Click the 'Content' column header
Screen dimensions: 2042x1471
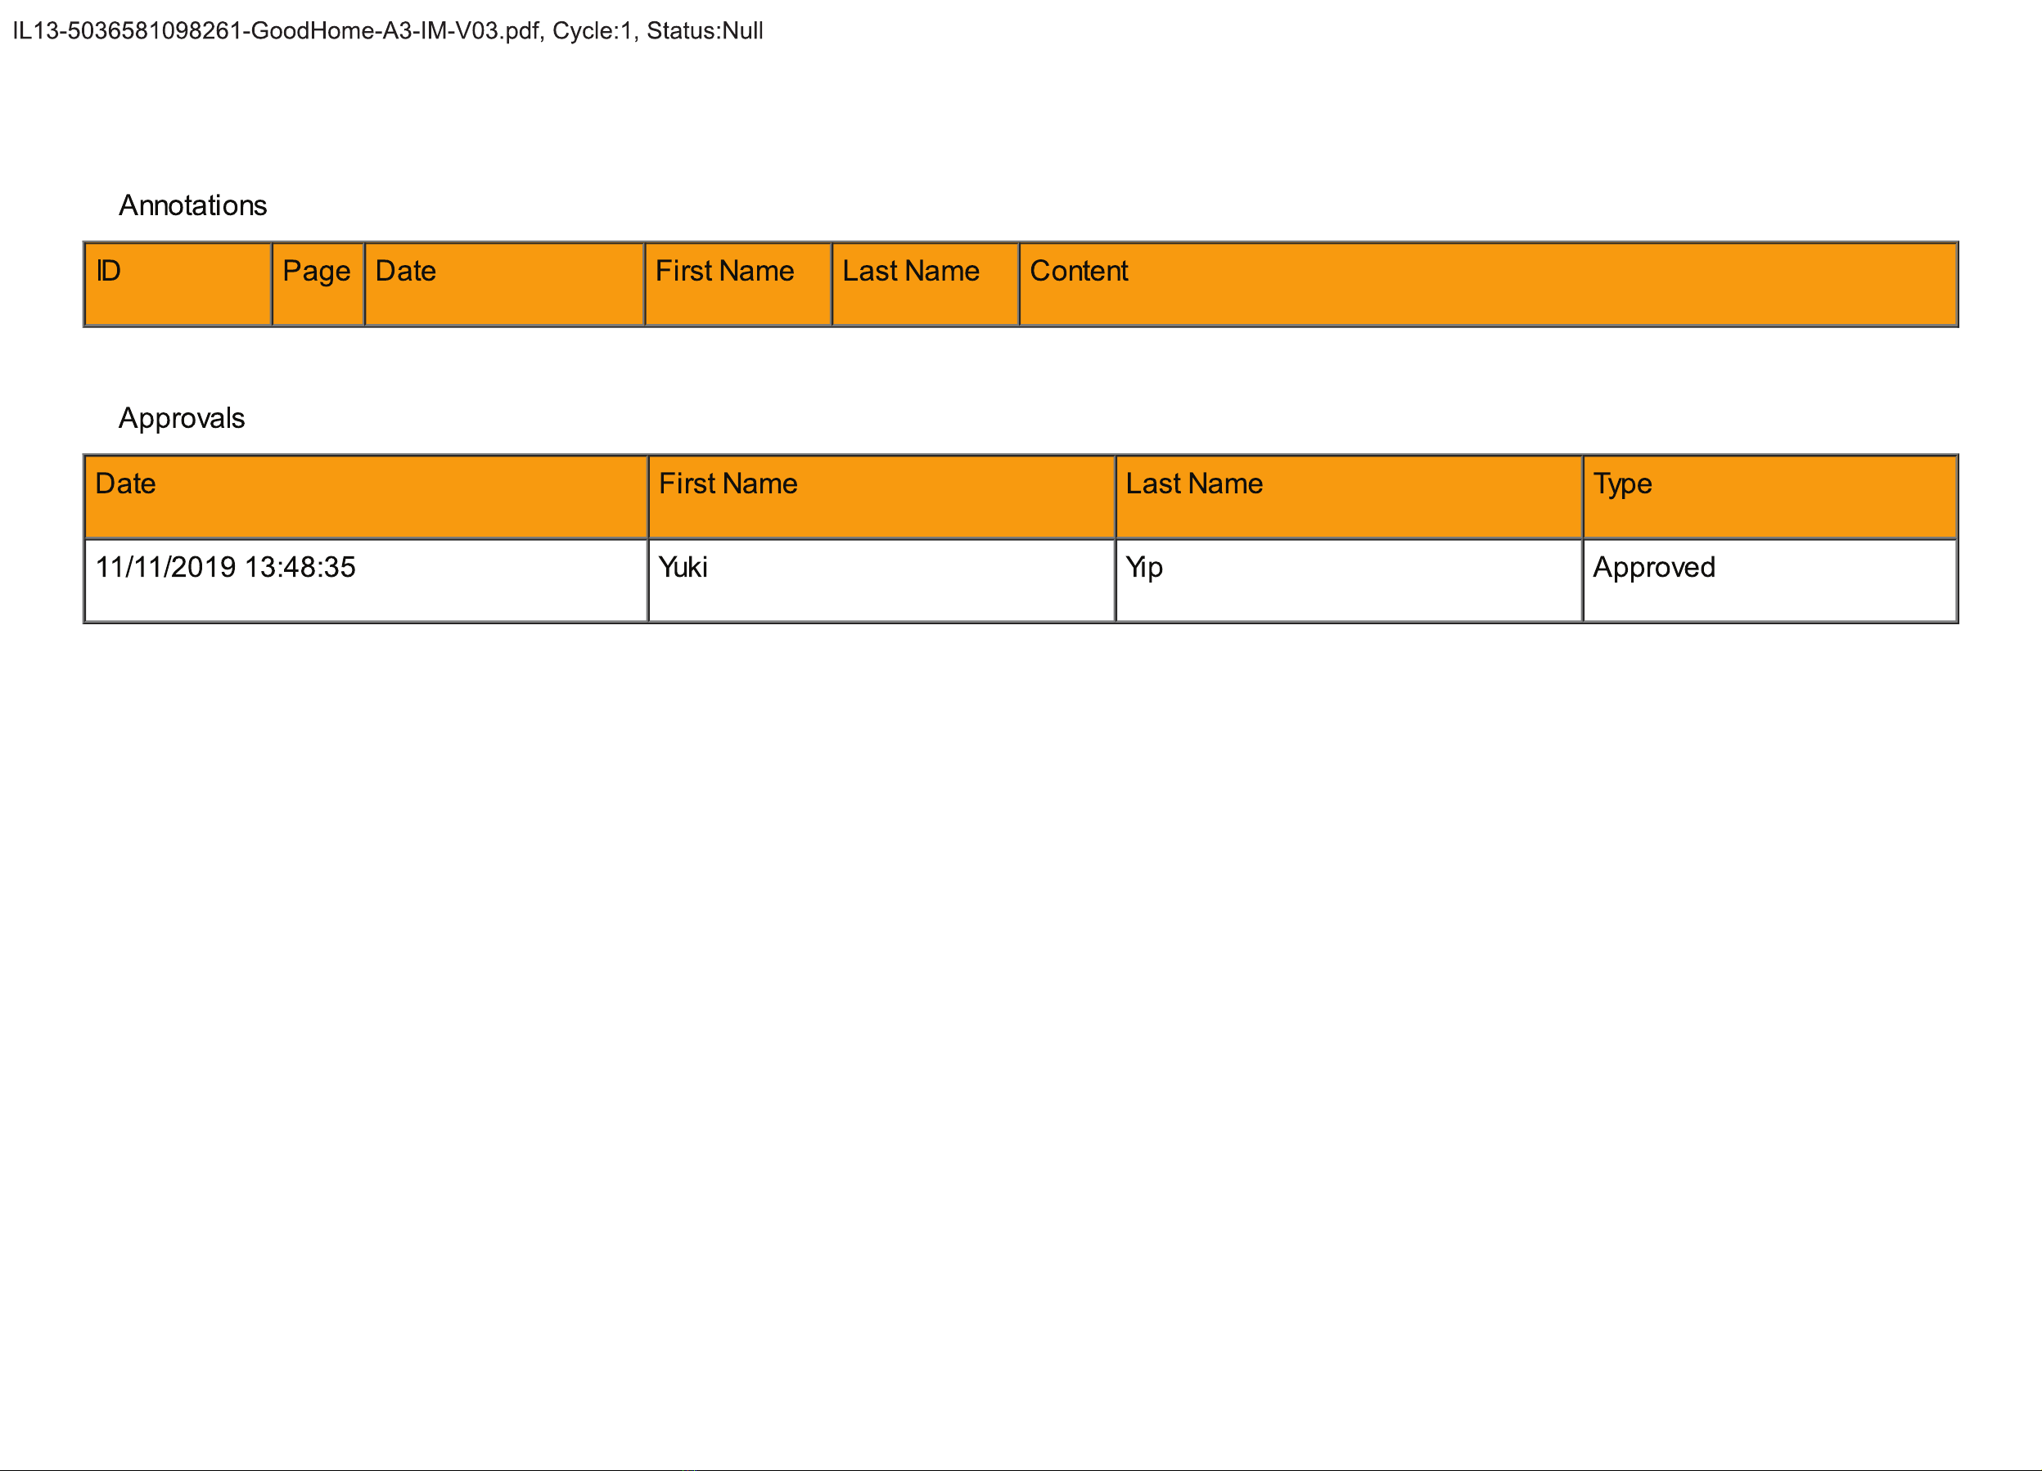(x=1488, y=285)
